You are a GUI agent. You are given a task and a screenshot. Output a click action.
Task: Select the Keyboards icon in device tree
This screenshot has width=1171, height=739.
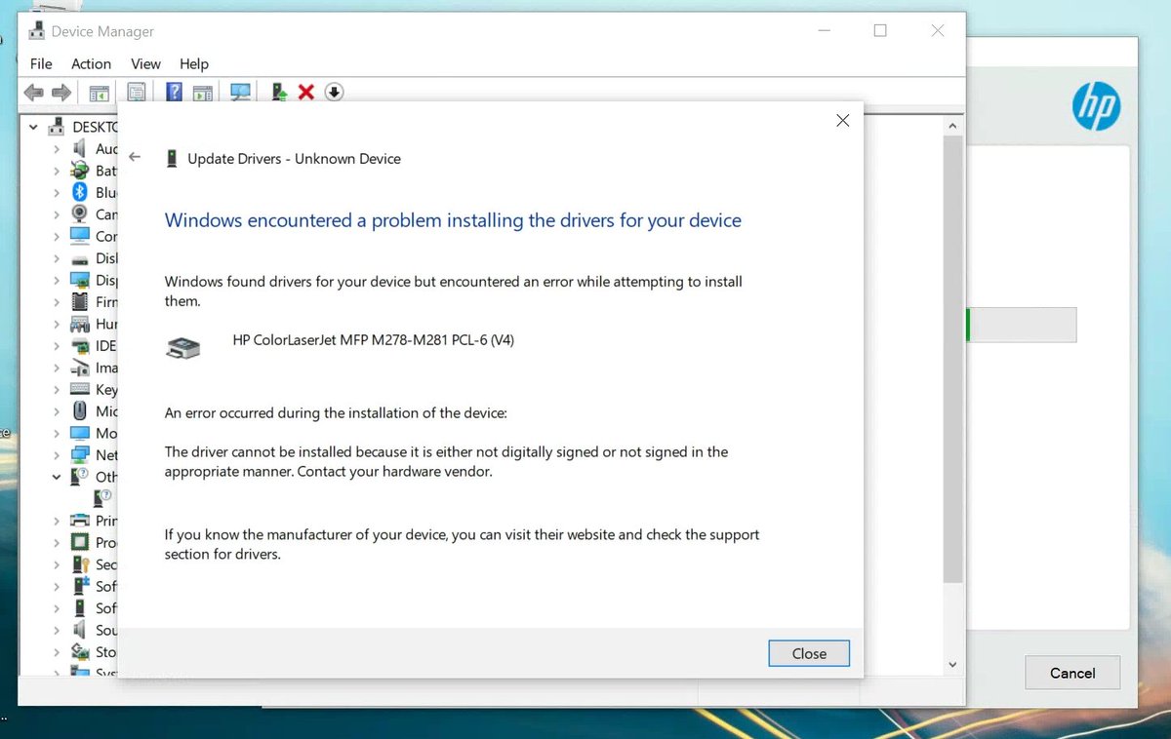(x=80, y=389)
